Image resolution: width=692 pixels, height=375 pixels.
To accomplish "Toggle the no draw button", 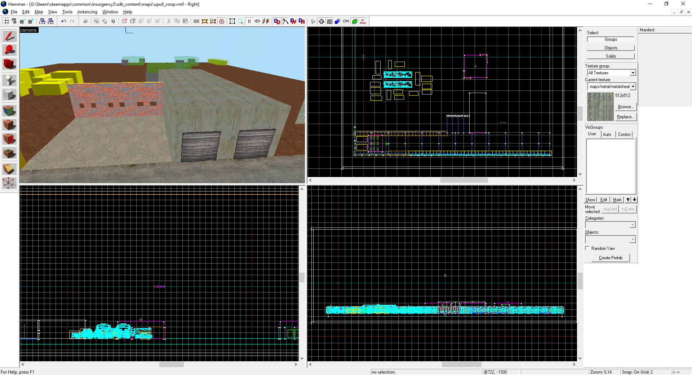I will [x=363, y=21].
